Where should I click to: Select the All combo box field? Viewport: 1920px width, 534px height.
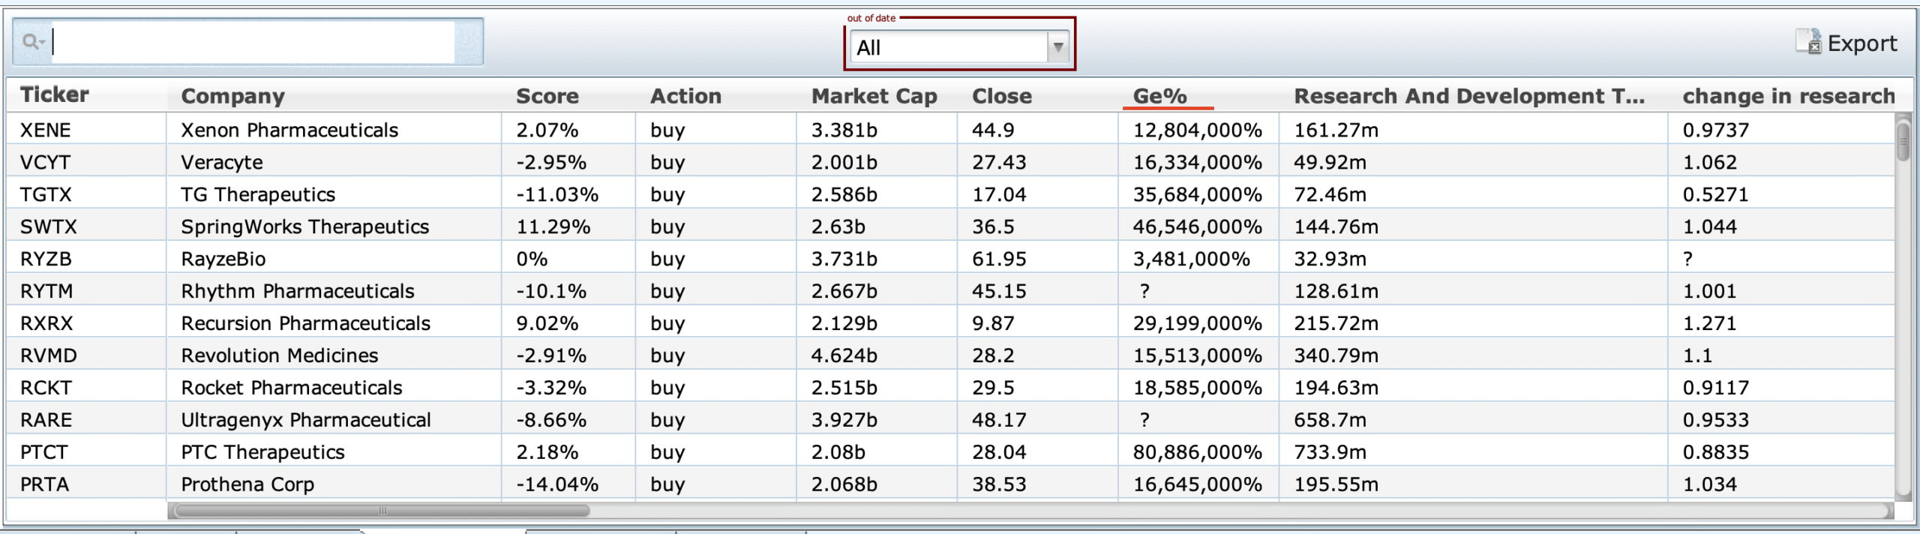(948, 47)
